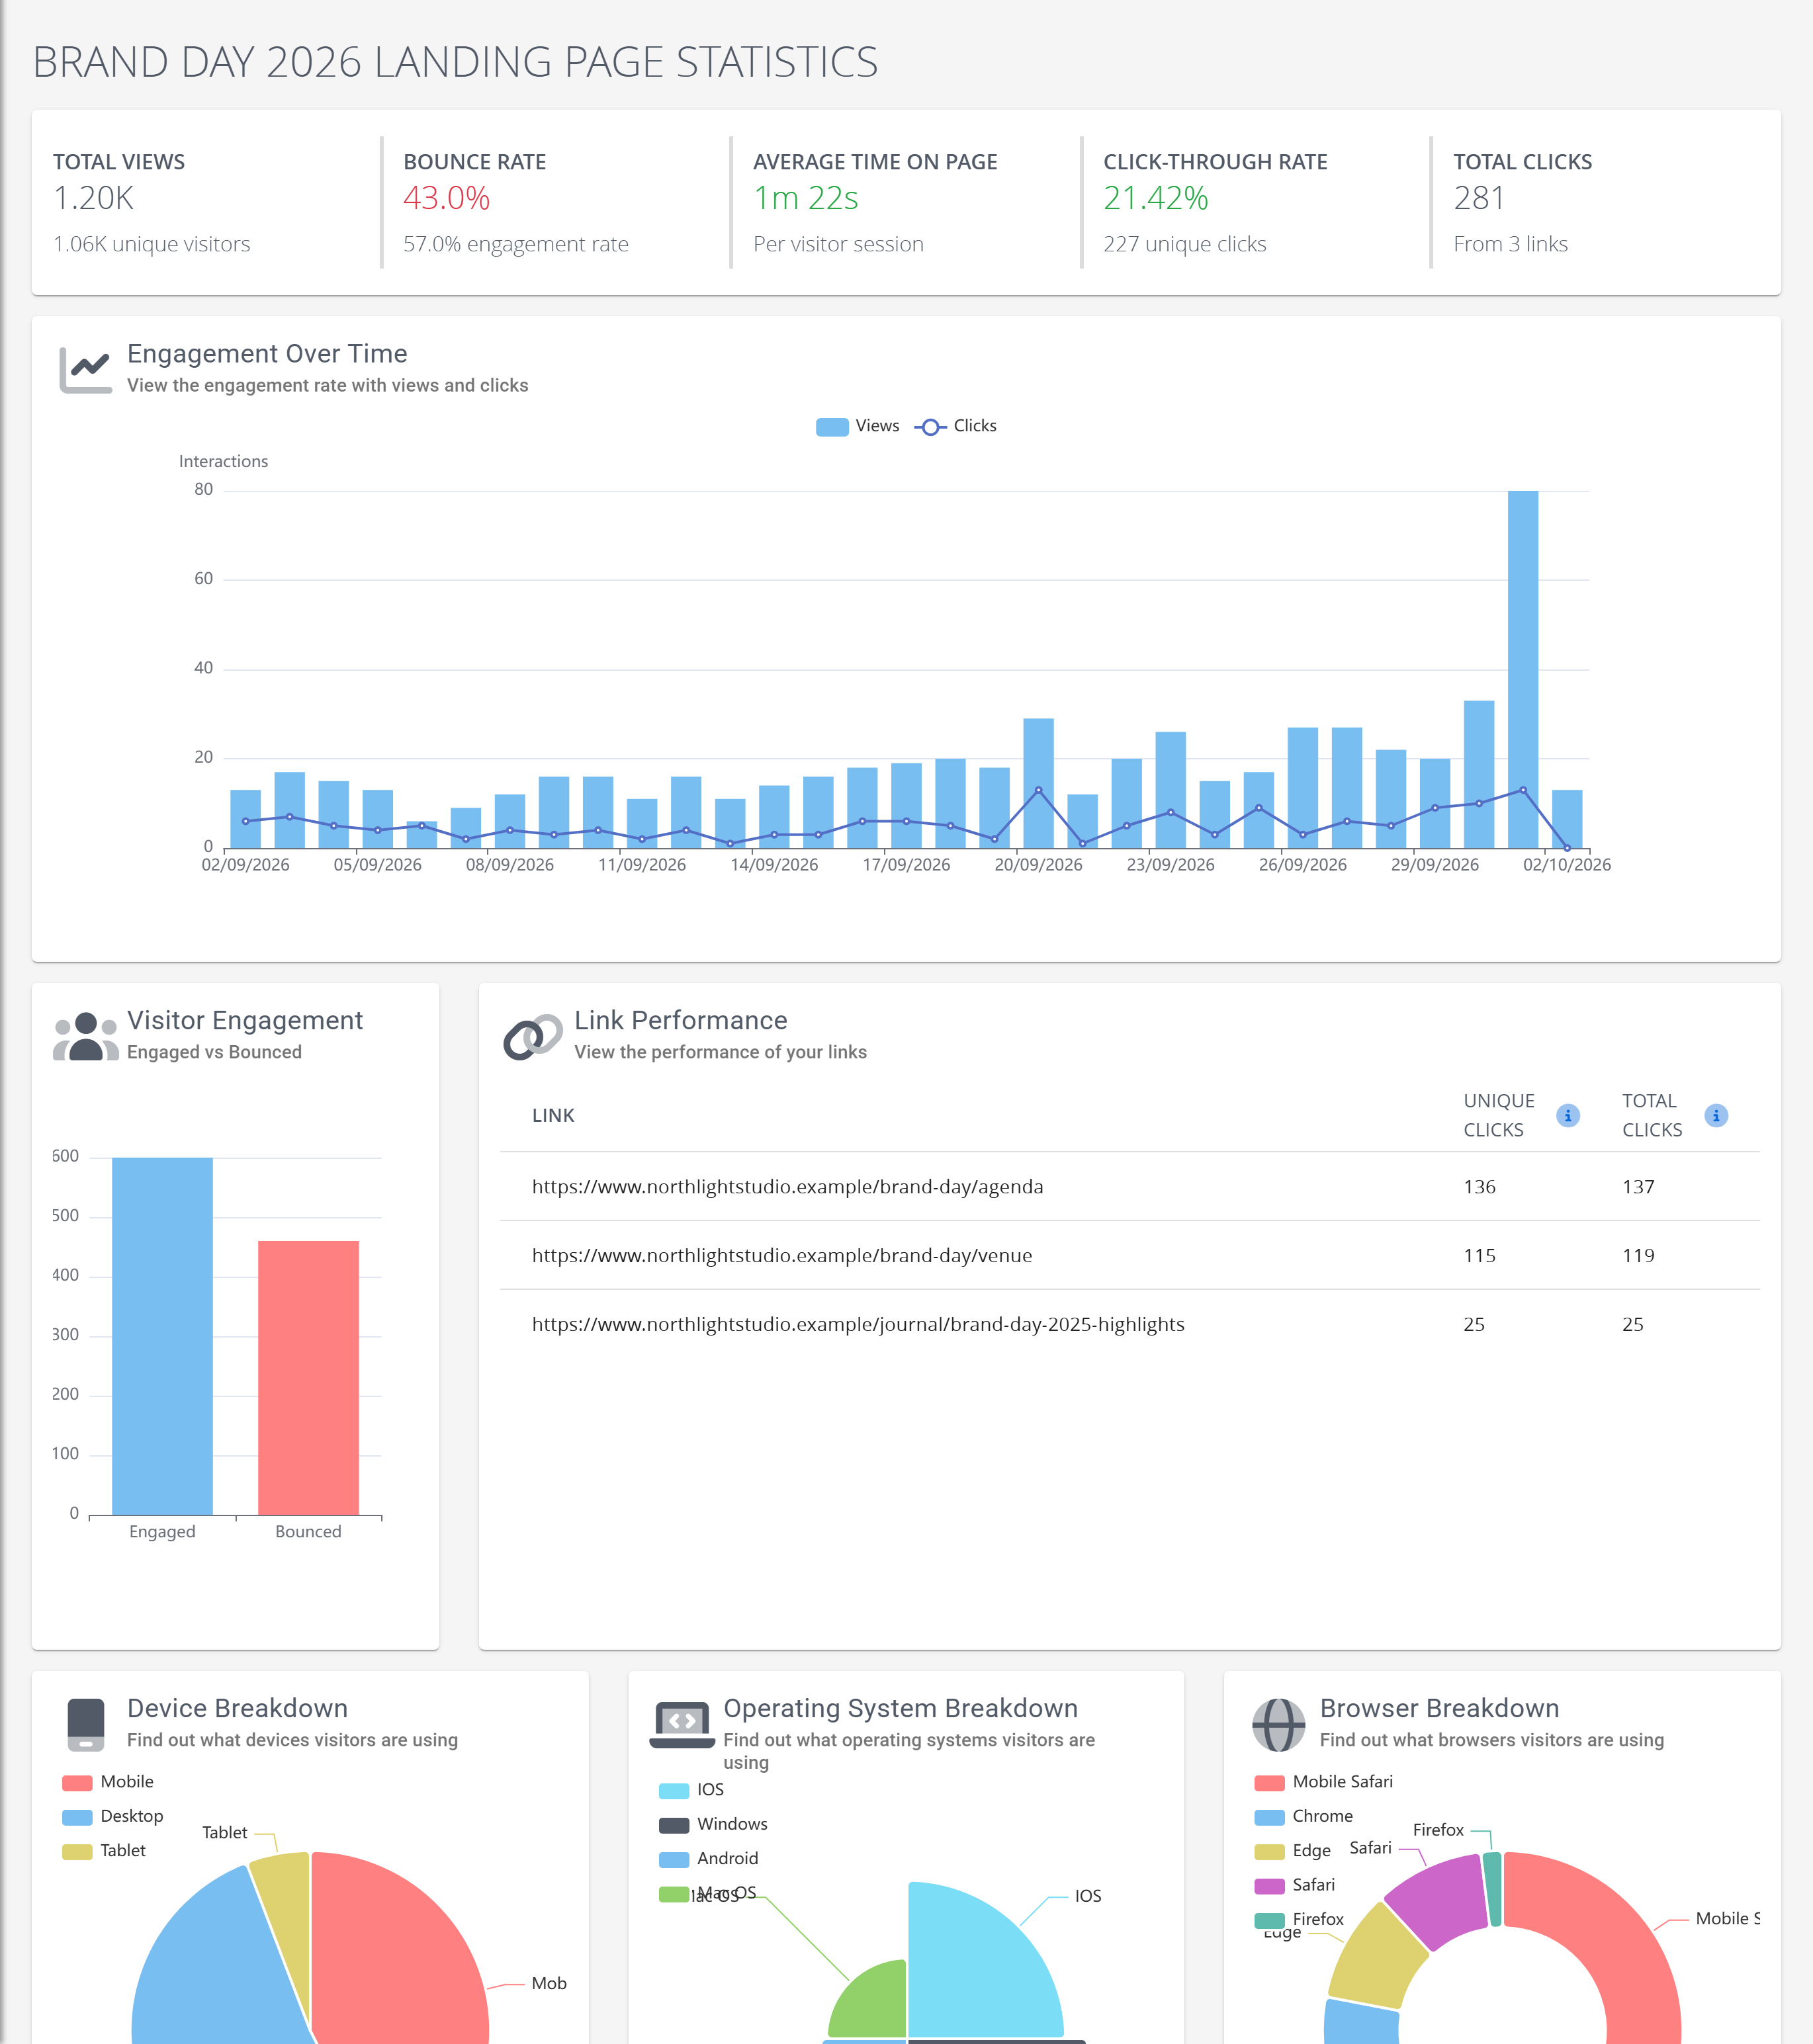
Task: Click the 281 total clicks value
Action: (x=1479, y=198)
